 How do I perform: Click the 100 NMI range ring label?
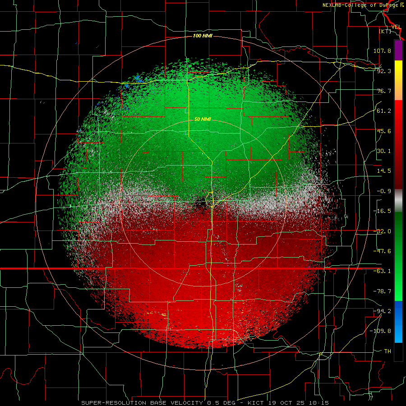203,36
